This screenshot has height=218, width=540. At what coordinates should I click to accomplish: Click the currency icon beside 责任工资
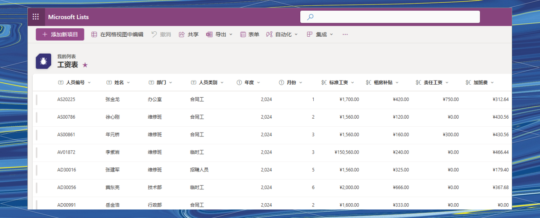[419, 82]
